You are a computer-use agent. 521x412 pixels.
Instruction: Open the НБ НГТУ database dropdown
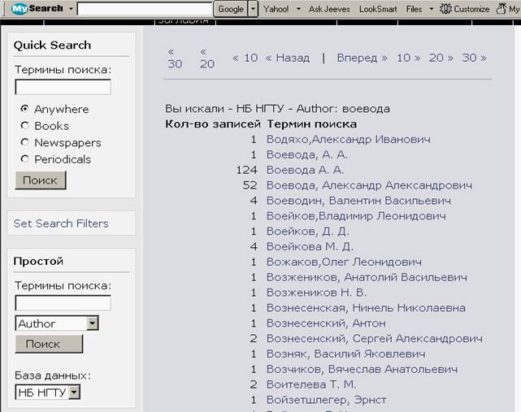click(74, 392)
